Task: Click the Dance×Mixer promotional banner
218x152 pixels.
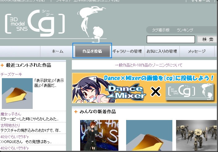Action: pos(144,88)
